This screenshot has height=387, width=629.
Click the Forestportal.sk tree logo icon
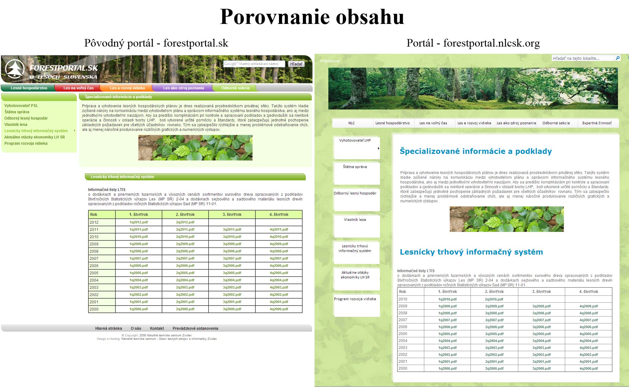15,69
